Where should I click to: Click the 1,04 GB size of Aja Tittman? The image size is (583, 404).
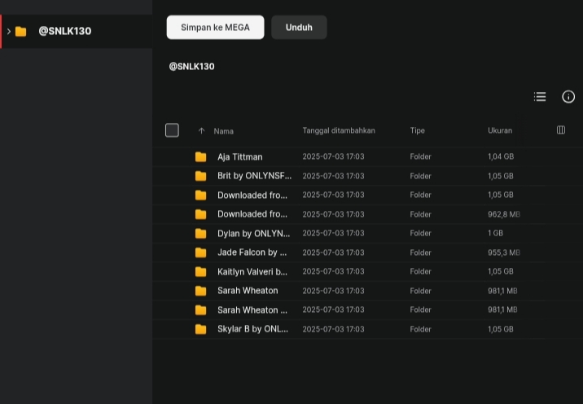coord(501,156)
